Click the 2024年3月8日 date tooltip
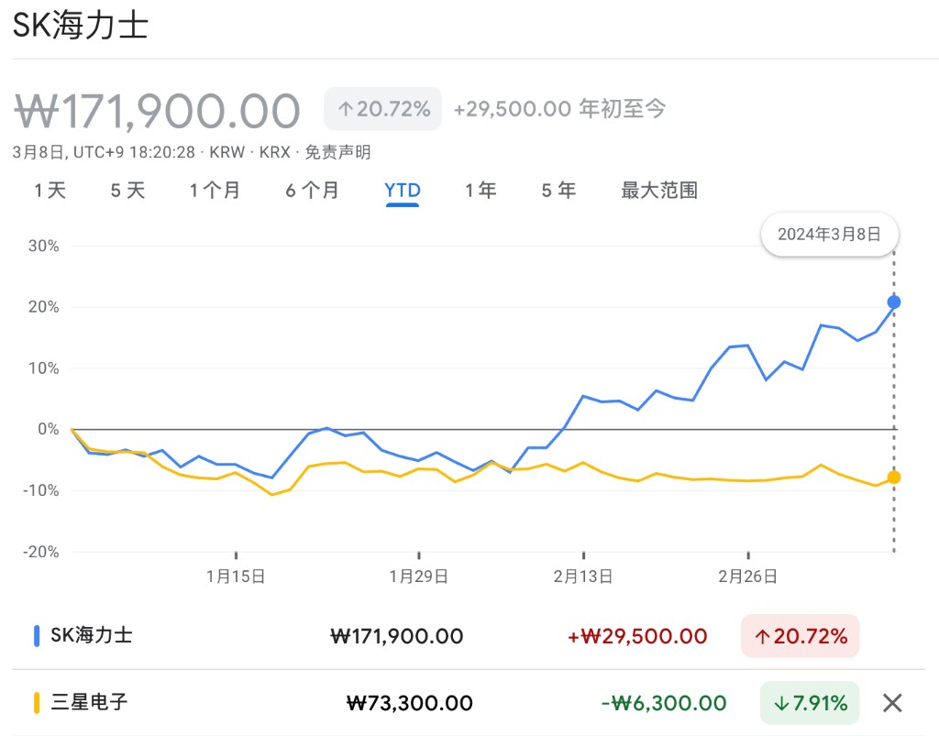939x736 pixels. 829,234
